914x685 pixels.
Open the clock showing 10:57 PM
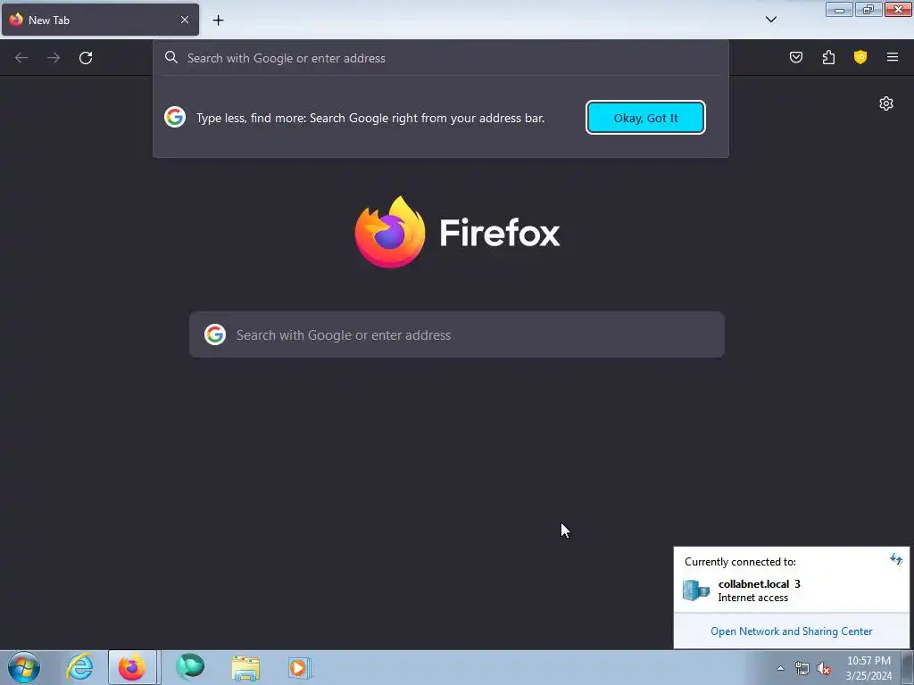(868, 668)
